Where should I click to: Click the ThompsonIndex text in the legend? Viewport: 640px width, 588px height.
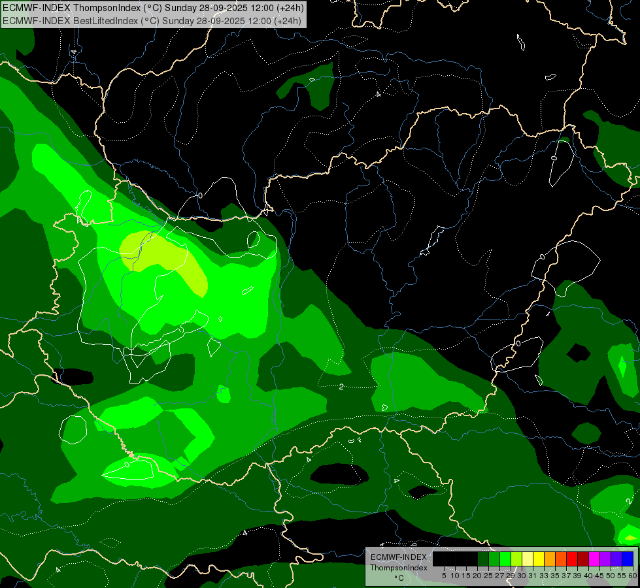[398, 568]
